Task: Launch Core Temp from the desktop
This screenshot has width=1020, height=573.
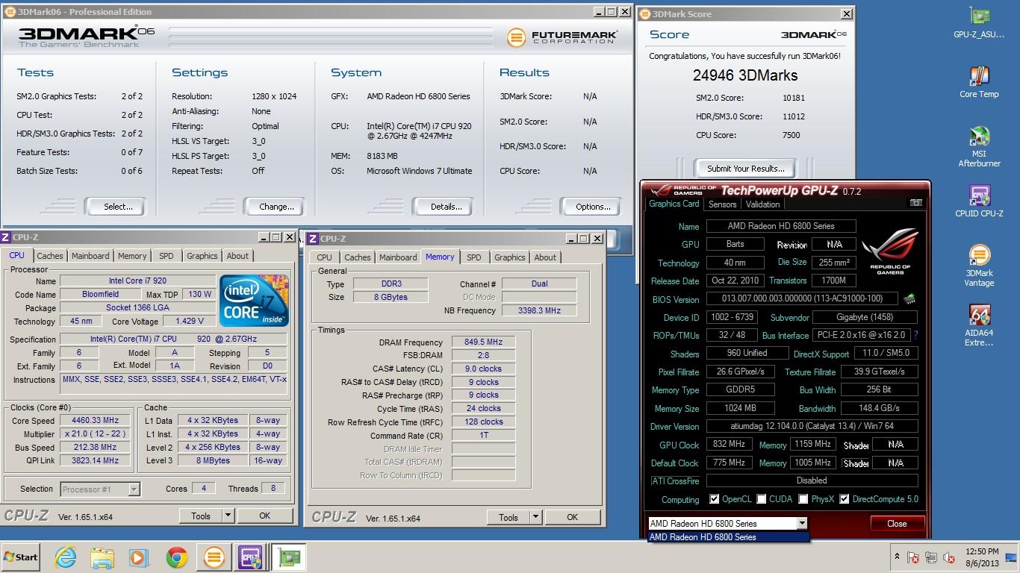Action: click(x=979, y=82)
